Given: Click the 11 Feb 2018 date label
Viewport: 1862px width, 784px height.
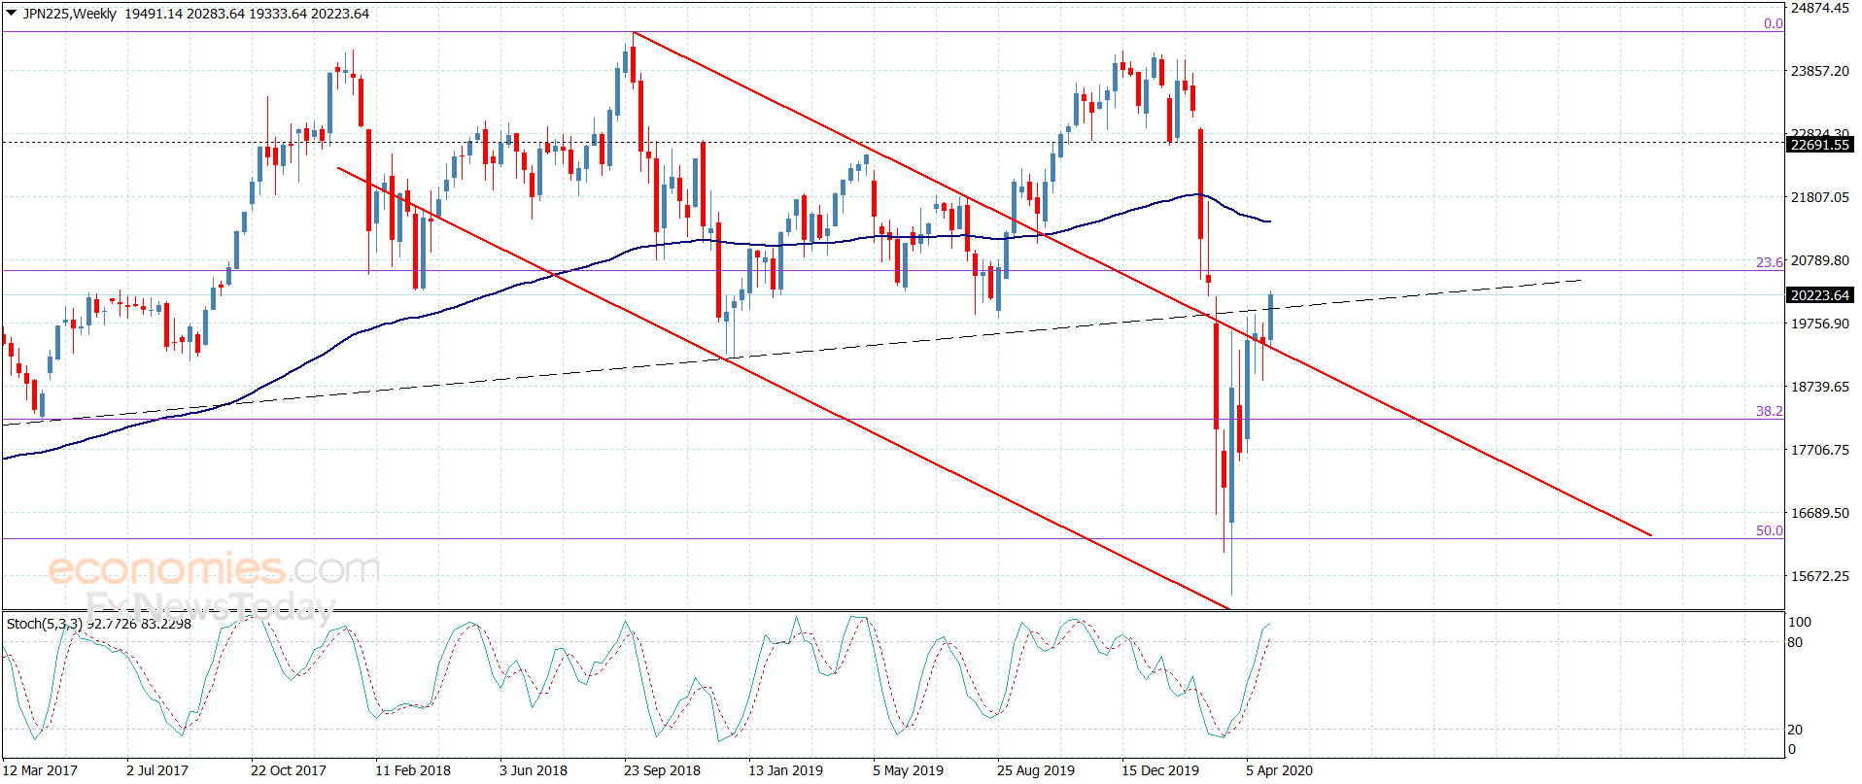Looking at the screenshot, I should click(x=413, y=770).
